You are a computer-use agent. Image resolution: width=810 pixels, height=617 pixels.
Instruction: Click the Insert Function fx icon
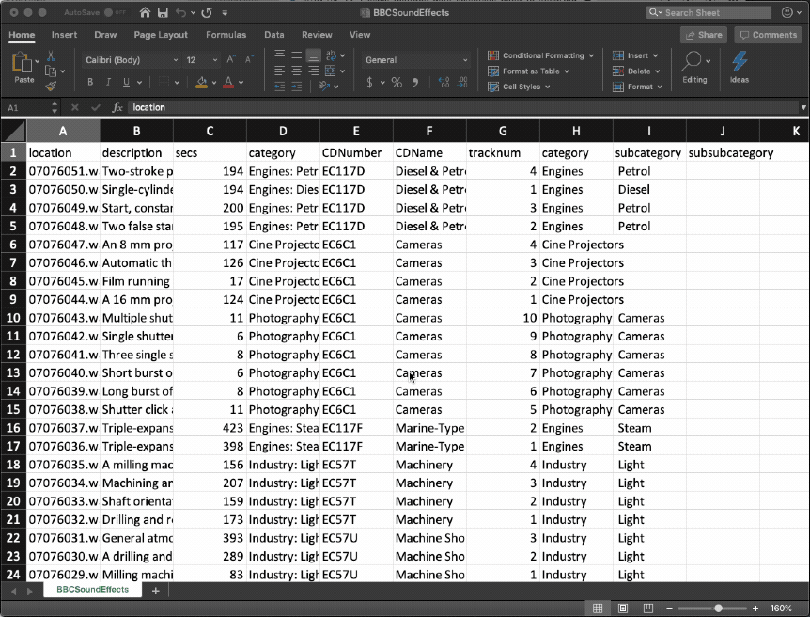[x=117, y=107]
